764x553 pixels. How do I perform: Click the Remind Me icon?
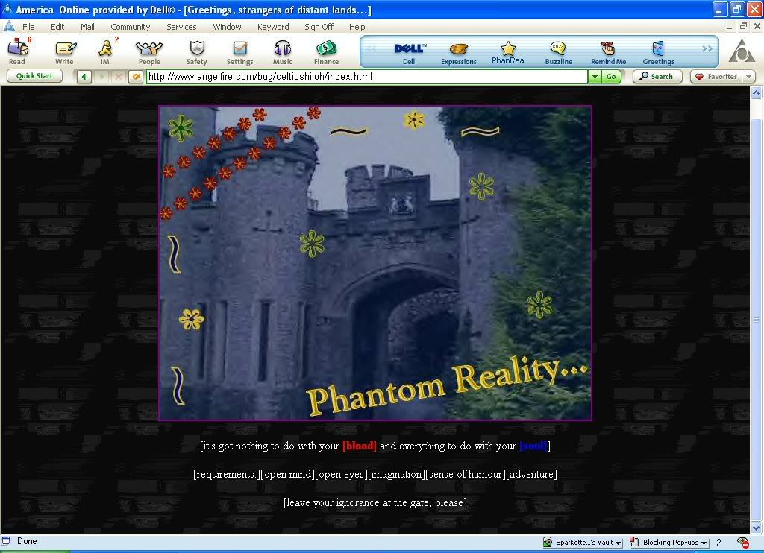[x=608, y=50]
